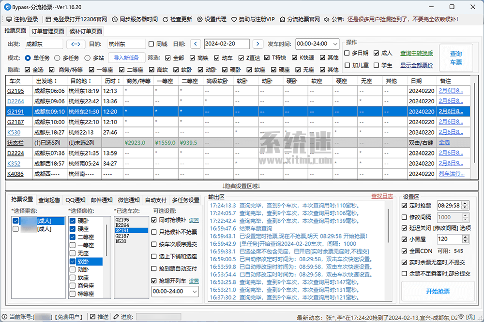Click the 注销/登录 monitor icon
The height and width of the screenshot is (322, 484).
click(x=9, y=19)
